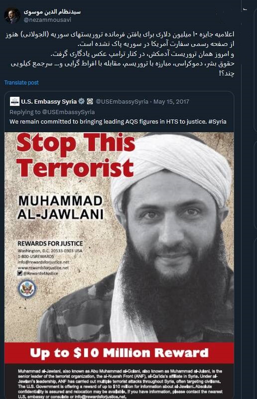This screenshot has height=399, width=257.
Task: Click the Translate post link
Action: point(21,82)
